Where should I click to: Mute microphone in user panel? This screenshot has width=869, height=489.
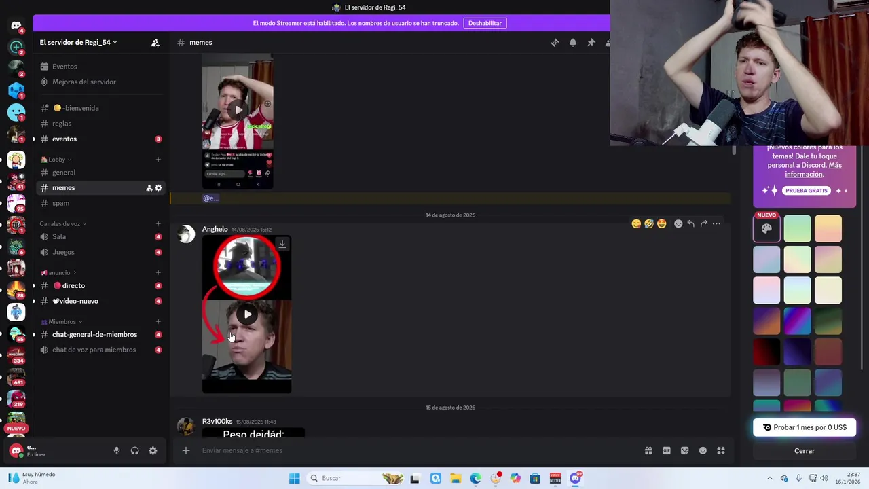pos(117,450)
